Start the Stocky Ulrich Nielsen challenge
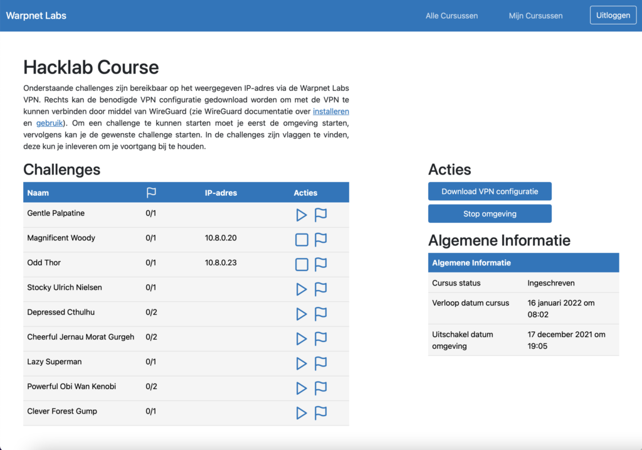642x450 pixels. (x=302, y=289)
